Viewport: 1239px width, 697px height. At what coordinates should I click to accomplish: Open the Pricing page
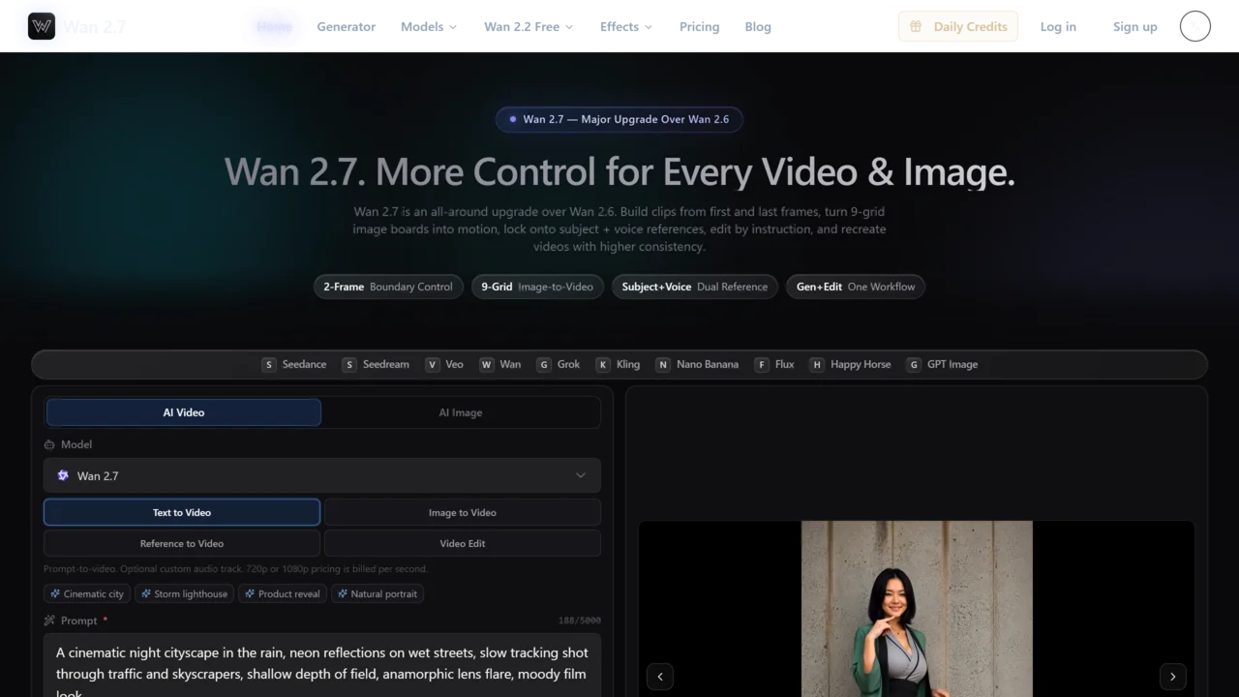click(699, 26)
